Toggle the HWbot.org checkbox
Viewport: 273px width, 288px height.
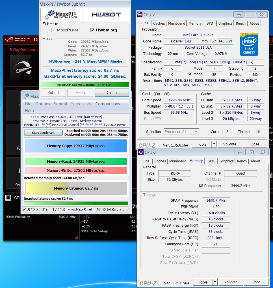pos(93,30)
